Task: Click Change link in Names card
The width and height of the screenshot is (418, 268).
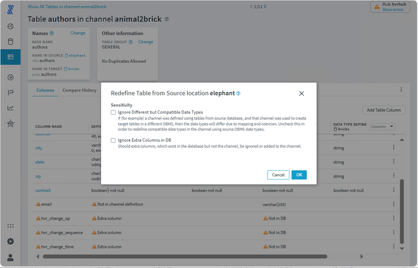Action: pyautogui.click(x=78, y=33)
